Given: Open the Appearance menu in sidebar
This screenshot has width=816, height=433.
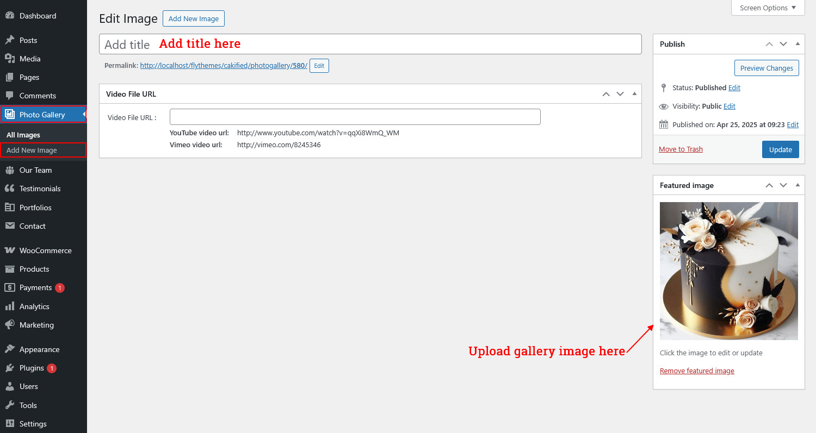Looking at the screenshot, I should pos(39,349).
